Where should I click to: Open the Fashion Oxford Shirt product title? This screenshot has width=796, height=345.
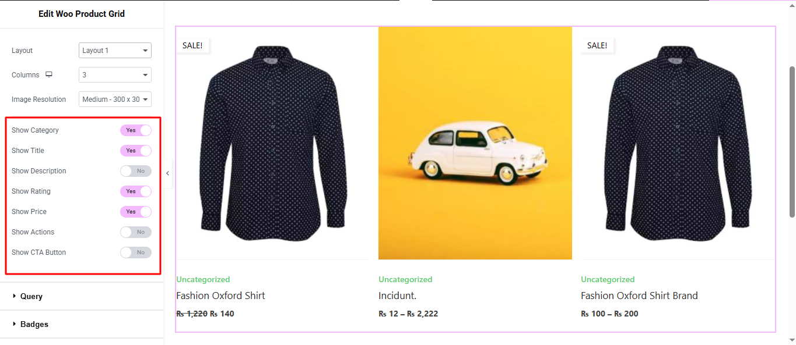pos(220,296)
